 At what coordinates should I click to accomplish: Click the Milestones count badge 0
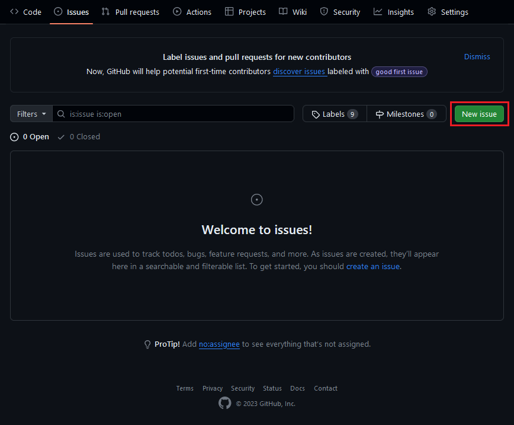(x=432, y=114)
